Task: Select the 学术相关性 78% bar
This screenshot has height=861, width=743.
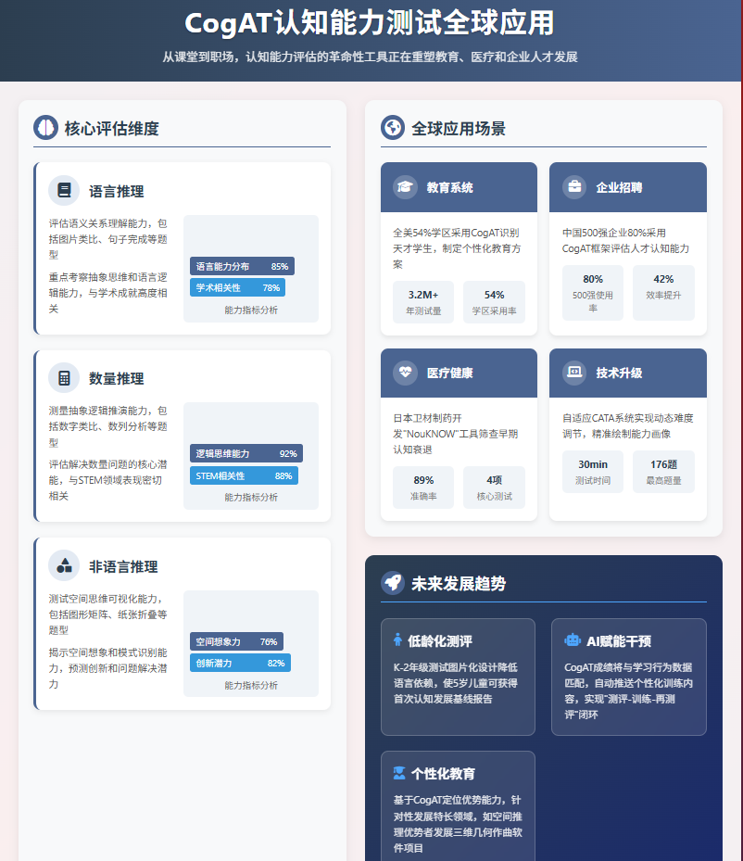Action: tap(237, 287)
